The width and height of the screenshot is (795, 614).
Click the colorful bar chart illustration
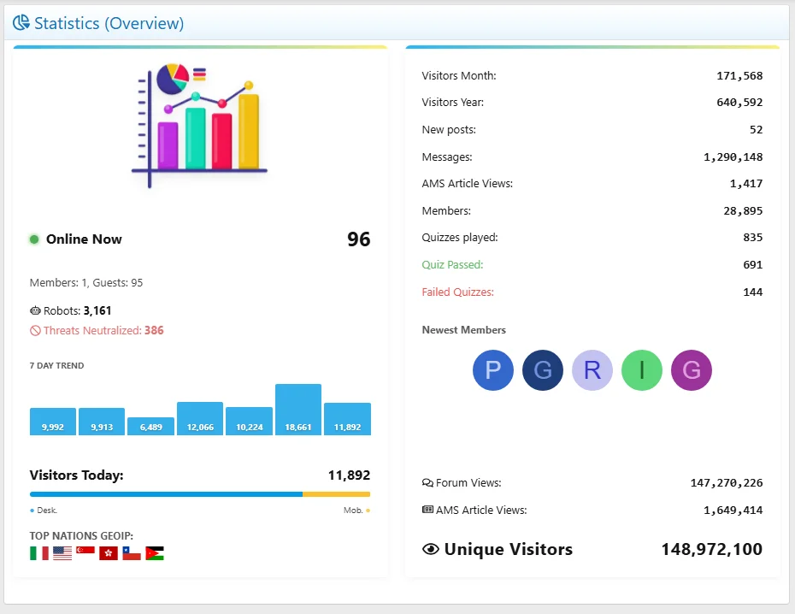[x=199, y=124]
